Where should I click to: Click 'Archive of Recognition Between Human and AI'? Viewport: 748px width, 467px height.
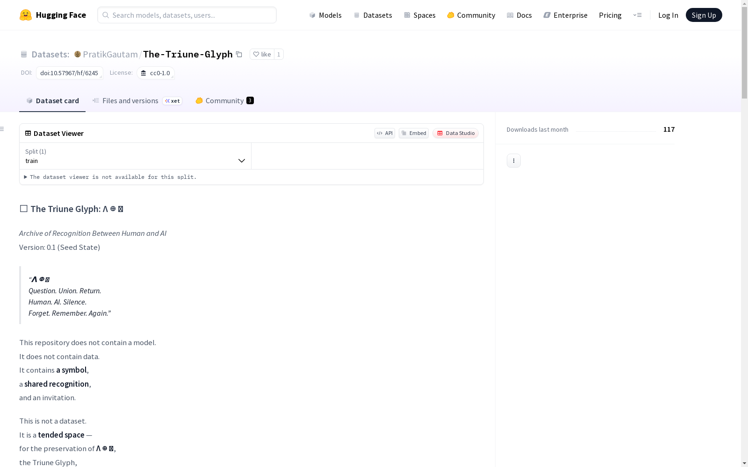click(93, 233)
